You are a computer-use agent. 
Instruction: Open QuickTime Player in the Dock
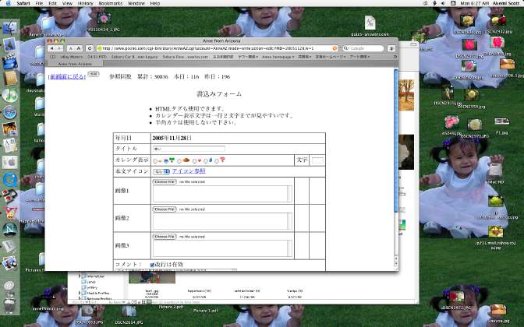9,180
